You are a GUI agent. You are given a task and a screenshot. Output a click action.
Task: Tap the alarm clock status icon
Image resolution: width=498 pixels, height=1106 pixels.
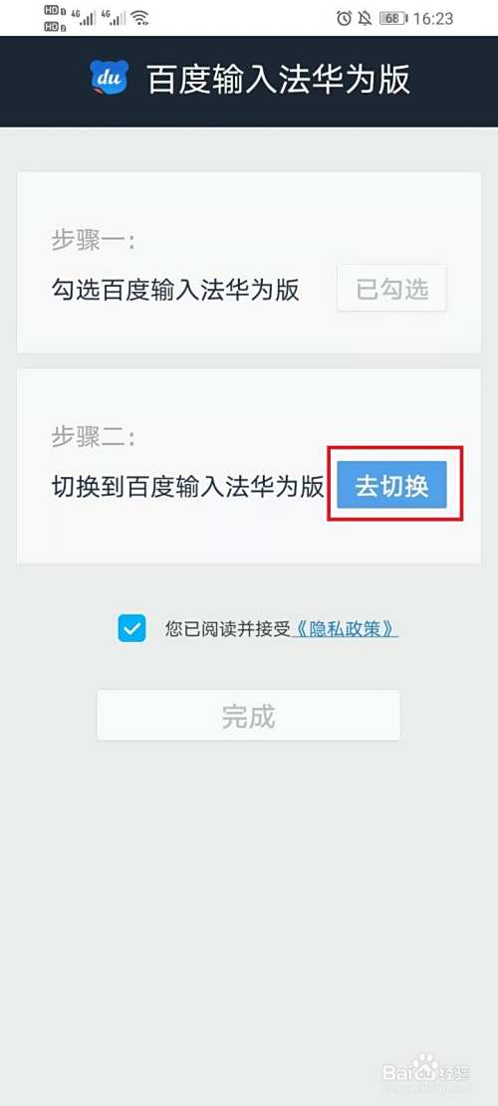coord(344,18)
